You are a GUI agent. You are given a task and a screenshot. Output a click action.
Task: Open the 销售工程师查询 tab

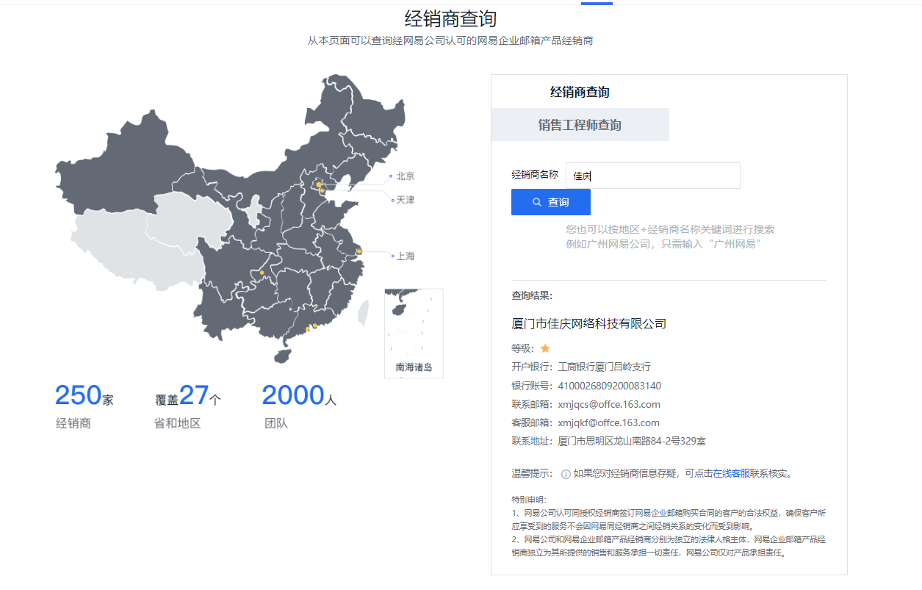[x=580, y=125]
